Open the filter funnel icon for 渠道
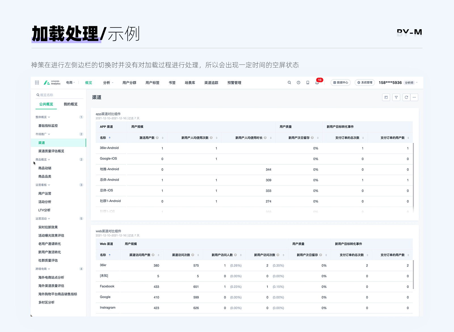The width and height of the screenshot is (454, 332). point(396,97)
